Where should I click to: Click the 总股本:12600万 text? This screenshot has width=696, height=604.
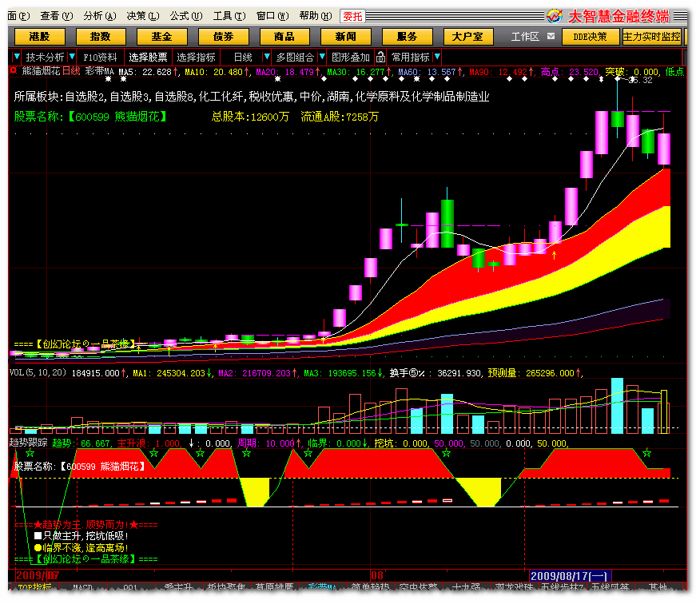tap(250, 117)
